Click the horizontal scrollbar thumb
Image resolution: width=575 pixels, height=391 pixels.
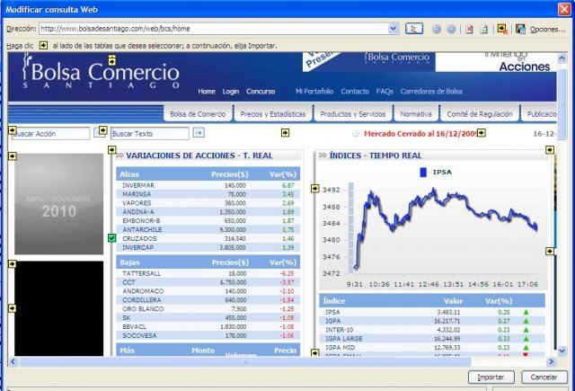(x=244, y=361)
